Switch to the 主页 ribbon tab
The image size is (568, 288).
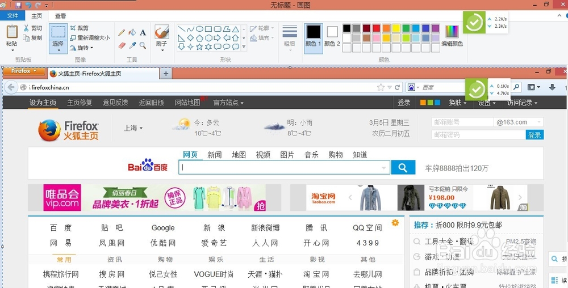[36, 15]
